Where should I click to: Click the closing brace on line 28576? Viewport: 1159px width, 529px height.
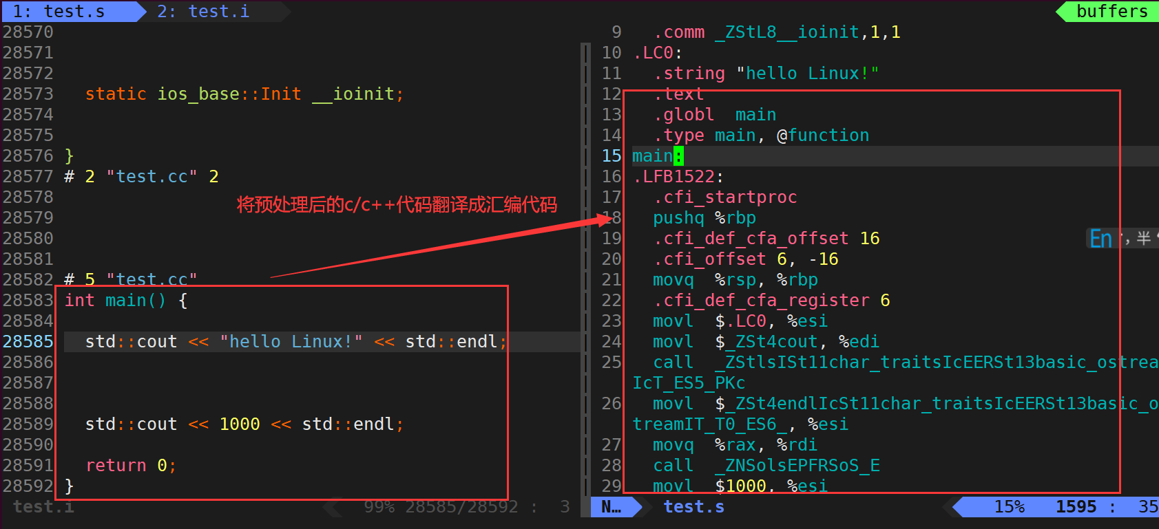click(x=69, y=156)
